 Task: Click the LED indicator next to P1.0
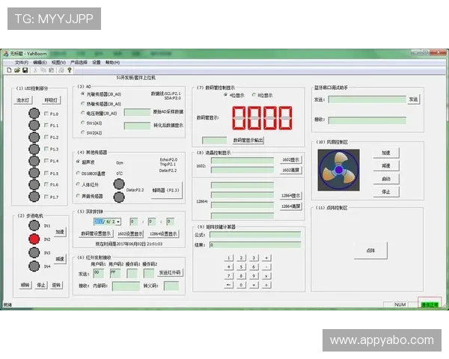pyautogui.click(x=34, y=114)
